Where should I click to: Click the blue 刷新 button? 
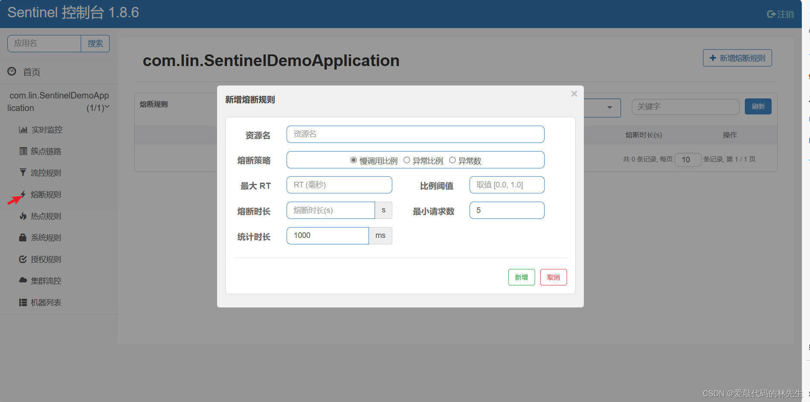click(x=758, y=107)
